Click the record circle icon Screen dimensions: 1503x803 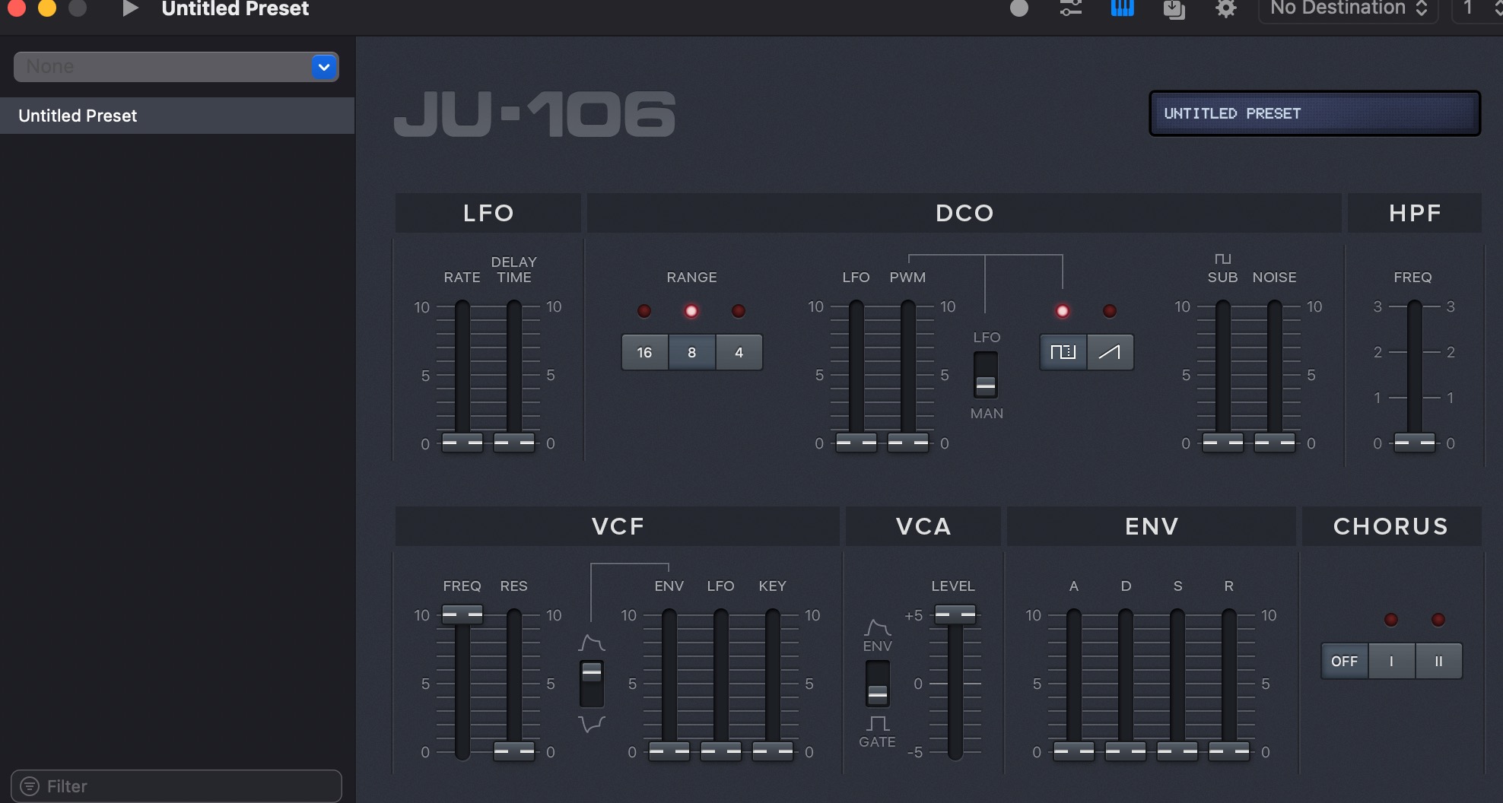[x=1019, y=8]
